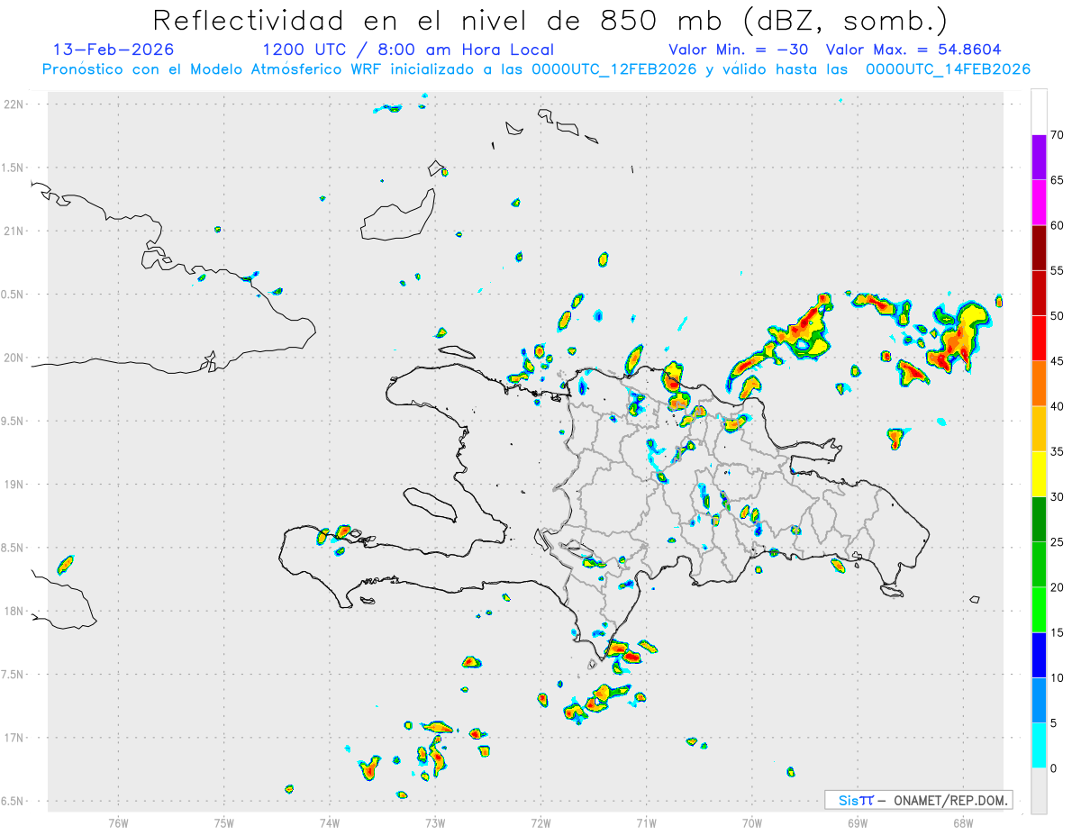Click the dark green colorbar segment between 25 and 30
Screen dimensions: 1081x835
pos(1039,520)
